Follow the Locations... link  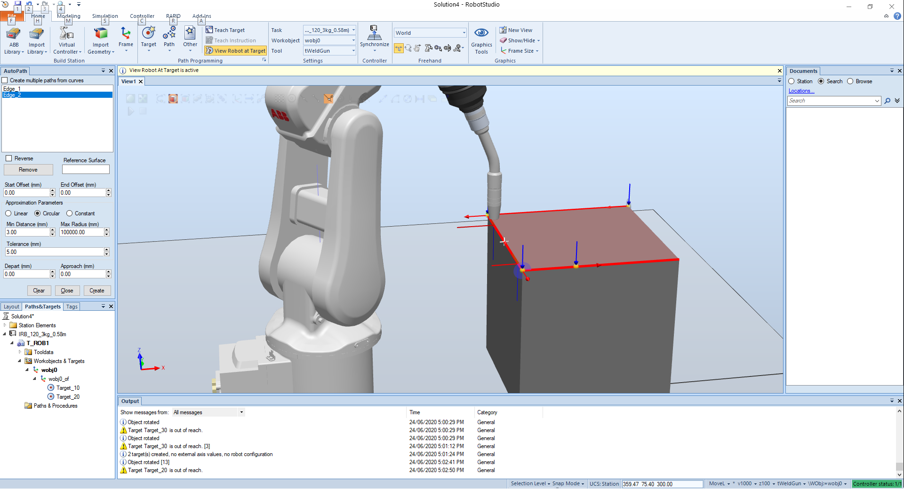coord(801,91)
